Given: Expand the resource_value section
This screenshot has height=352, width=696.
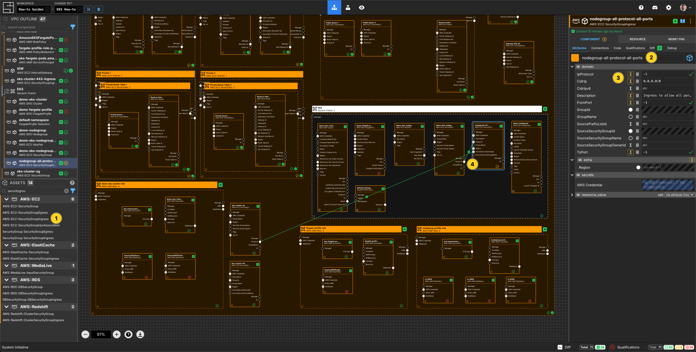Looking at the screenshot, I should [572, 195].
